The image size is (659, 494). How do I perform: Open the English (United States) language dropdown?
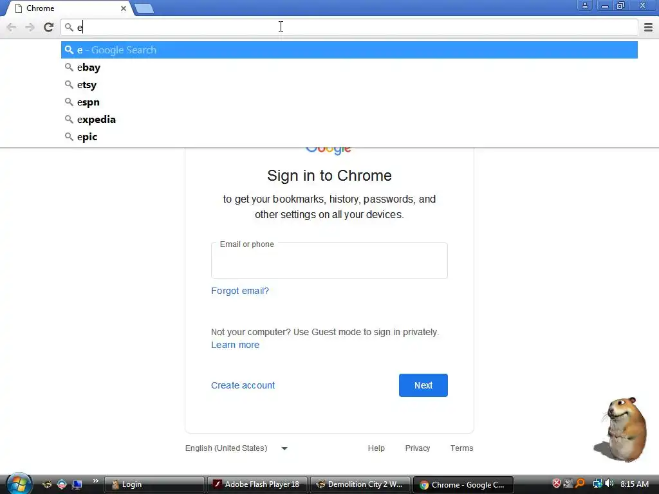pyautogui.click(x=236, y=448)
